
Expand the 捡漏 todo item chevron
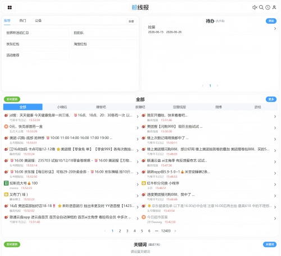click(x=275, y=29)
